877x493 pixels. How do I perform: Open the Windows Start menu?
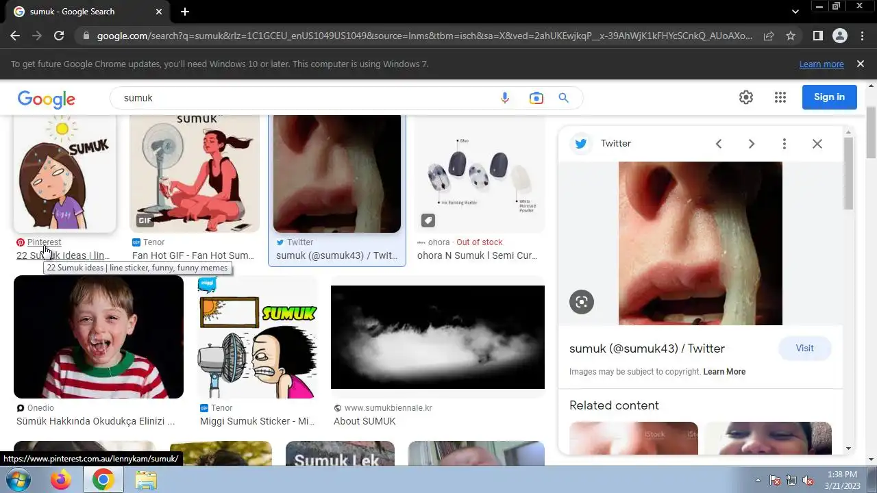tap(19, 480)
